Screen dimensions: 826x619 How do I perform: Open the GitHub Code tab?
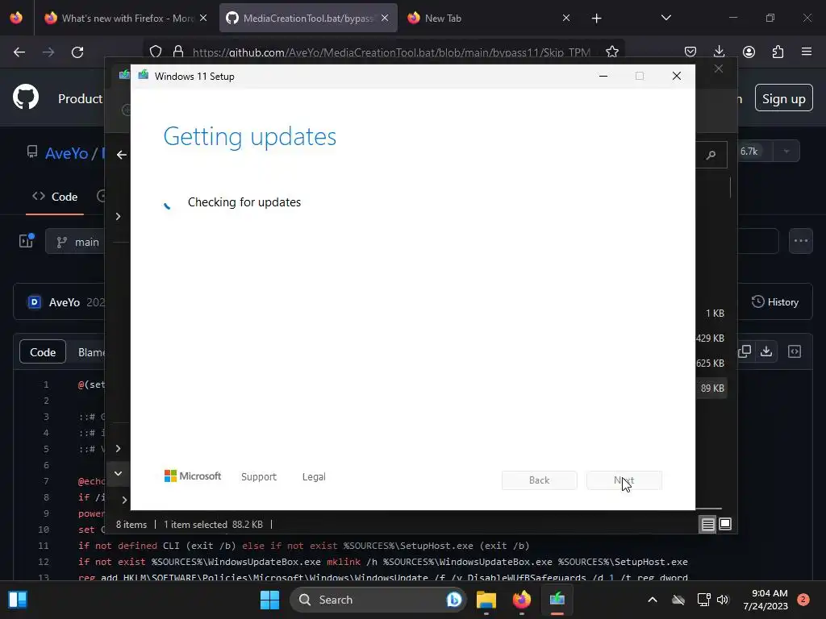[55, 197]
